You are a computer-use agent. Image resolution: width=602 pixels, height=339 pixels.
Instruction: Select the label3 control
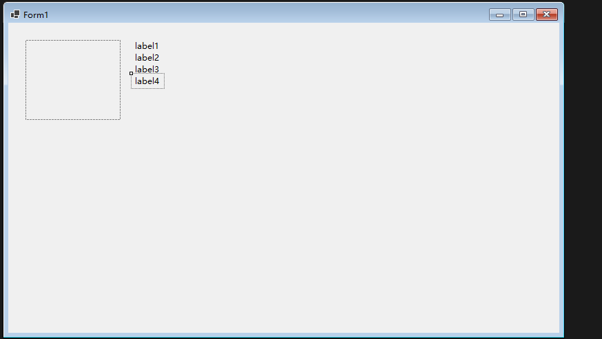[147, 70]
